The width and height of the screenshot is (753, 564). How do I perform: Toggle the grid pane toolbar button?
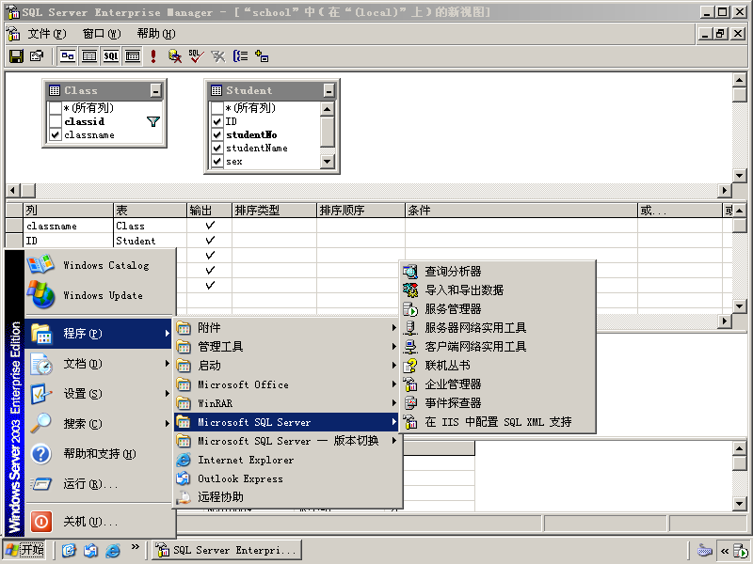pyautogui.click(x=89, y=56)
